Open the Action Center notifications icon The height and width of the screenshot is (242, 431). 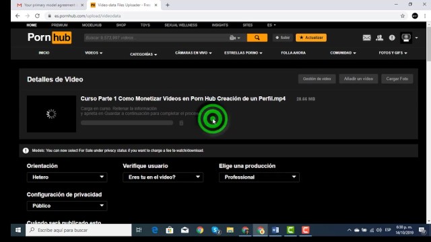422,230
